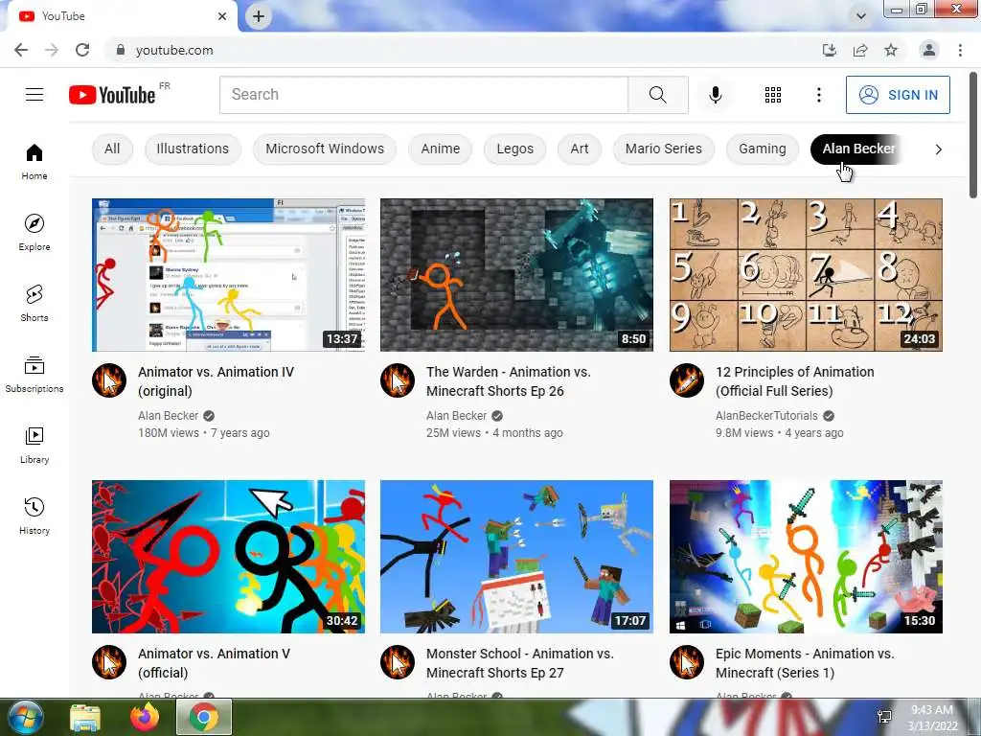Image resolution: width=981 pixels, height=736 pixels.
Task: Close the YouTube tab
Action: (x=222, y=16)
